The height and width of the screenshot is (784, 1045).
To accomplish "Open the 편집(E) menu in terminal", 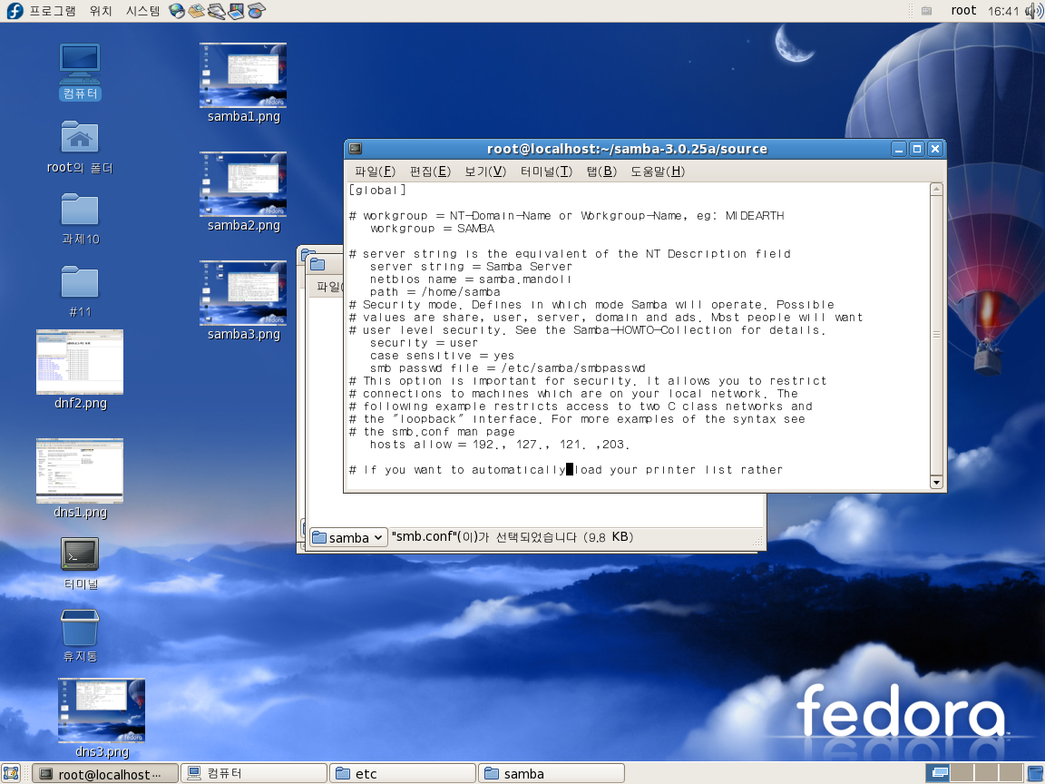I will tap(430, 171).
